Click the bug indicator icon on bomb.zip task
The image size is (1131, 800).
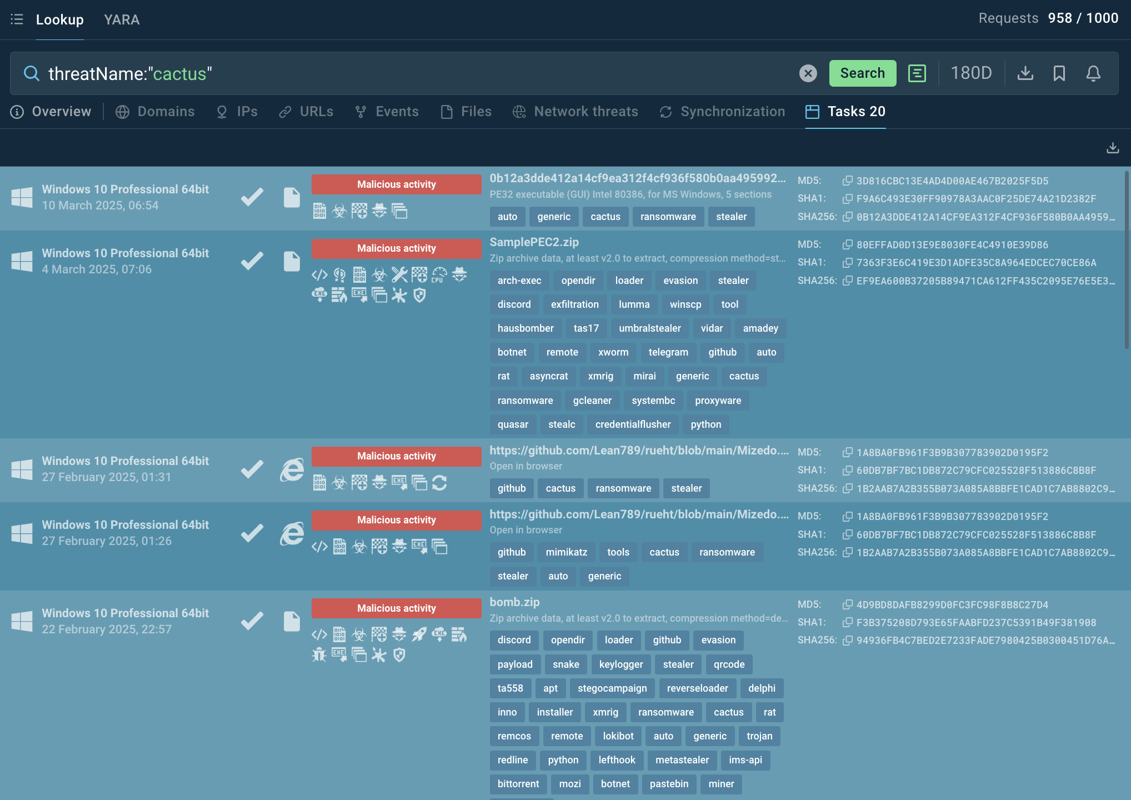319,656
